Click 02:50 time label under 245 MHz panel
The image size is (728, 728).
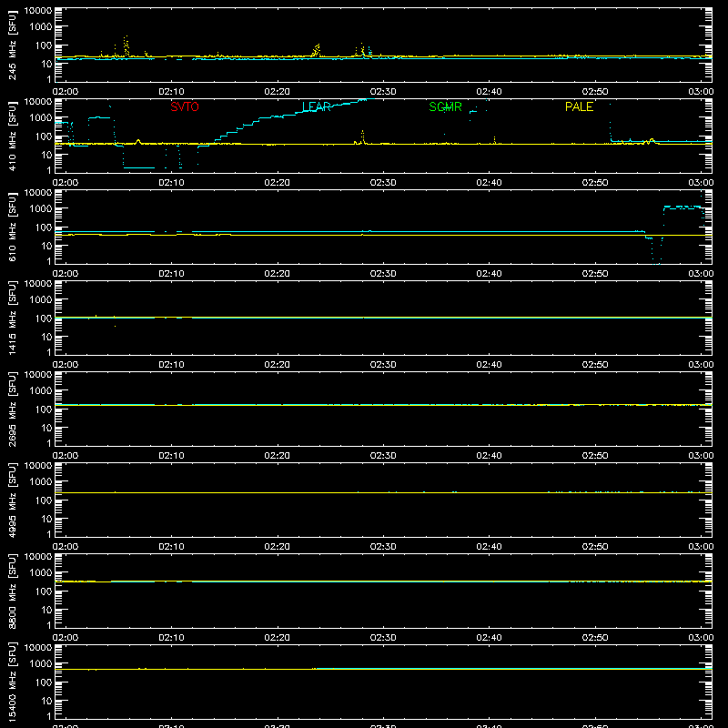(595, 92)
